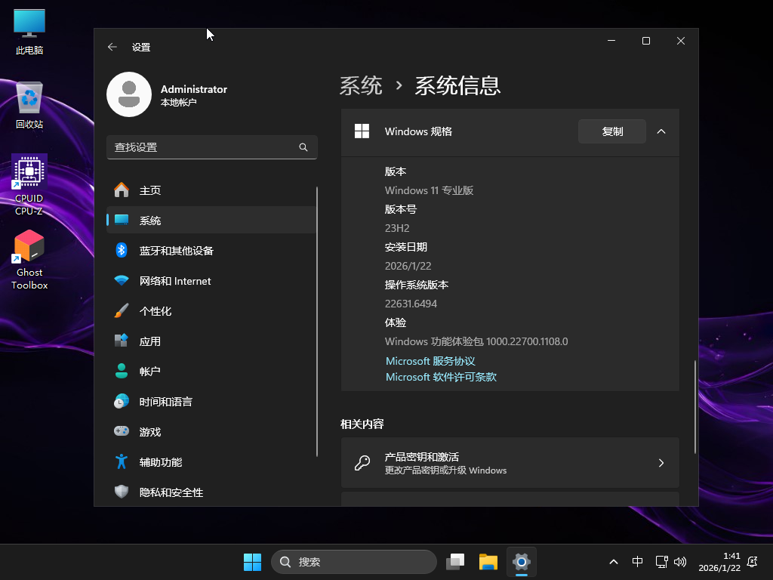Click the System breadcrumb in the header
773x580 pixels.
(x=361, y=85)
